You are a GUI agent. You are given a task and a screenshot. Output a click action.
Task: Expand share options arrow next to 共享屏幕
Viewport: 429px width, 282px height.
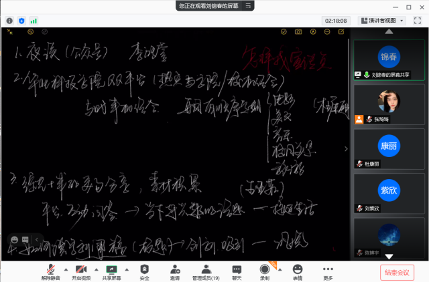(x=127, y=270)
